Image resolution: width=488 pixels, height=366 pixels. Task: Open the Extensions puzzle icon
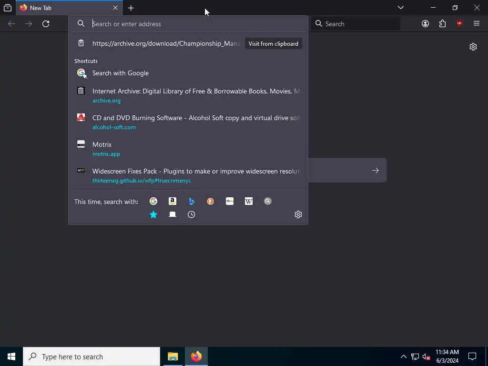tap(442, 24)
